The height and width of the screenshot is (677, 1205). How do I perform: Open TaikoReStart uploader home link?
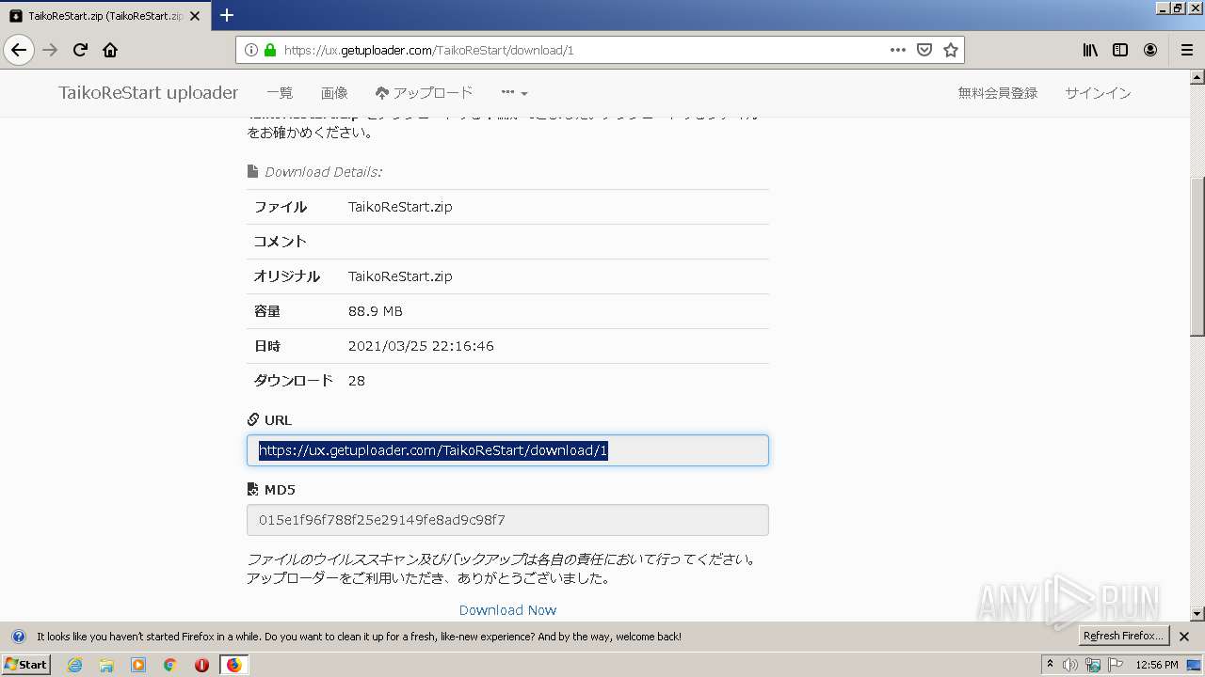coord(148,93)
